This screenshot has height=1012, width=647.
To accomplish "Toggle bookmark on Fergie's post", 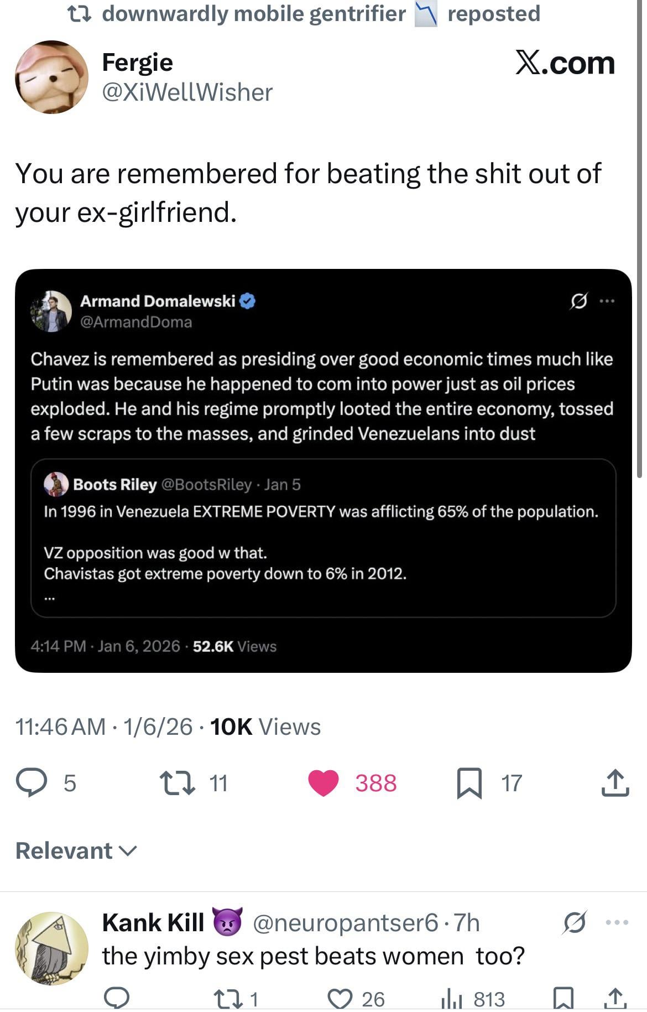I will [469, 783].
